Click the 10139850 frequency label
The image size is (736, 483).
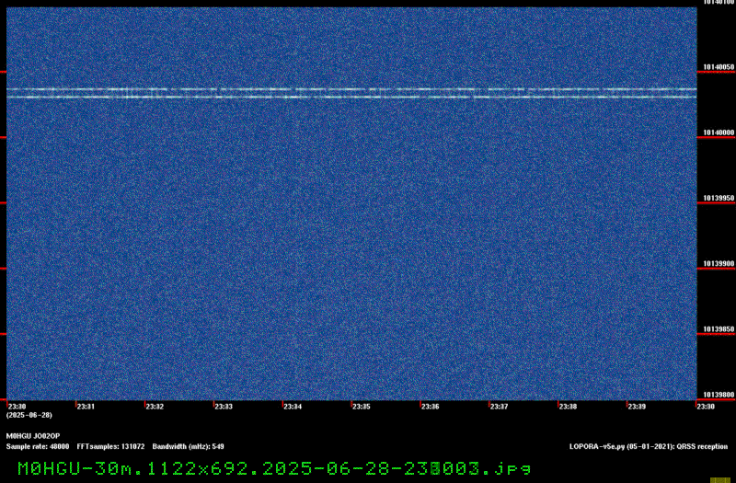pos(719,329)
